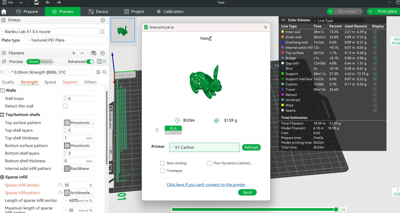Toggle Support display checkbox
This screenshot has height=213, width=400.
point(375,74)
